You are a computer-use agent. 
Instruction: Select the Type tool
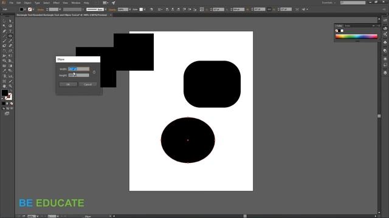[x=10, y=31]
